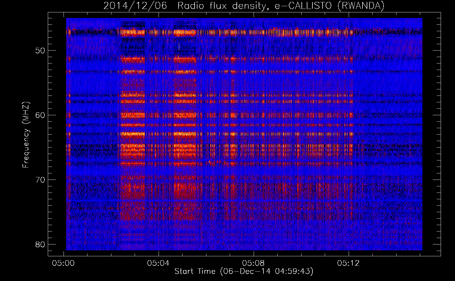Click the 'Start Time (06-Dec-14 04:59:43)' label
This screenshot has width=455, height=281.
[x=244, y=271]
